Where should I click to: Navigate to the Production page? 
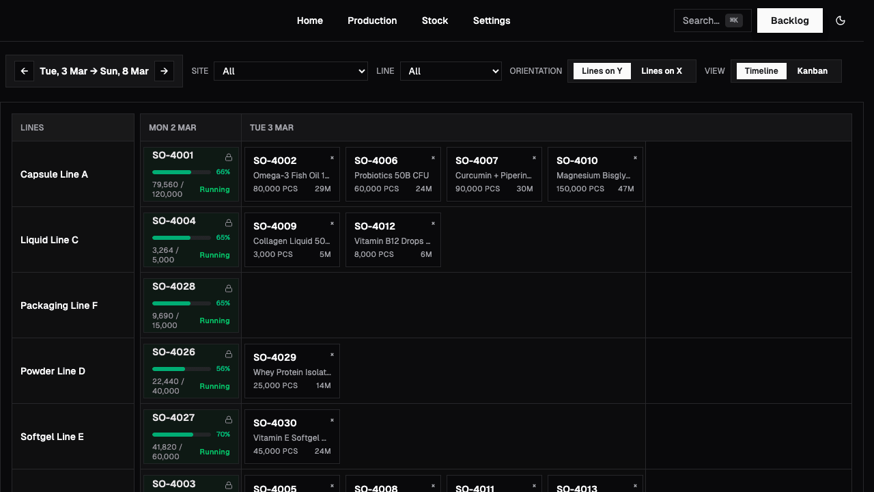pyautogui.click(x=372, y=20)
